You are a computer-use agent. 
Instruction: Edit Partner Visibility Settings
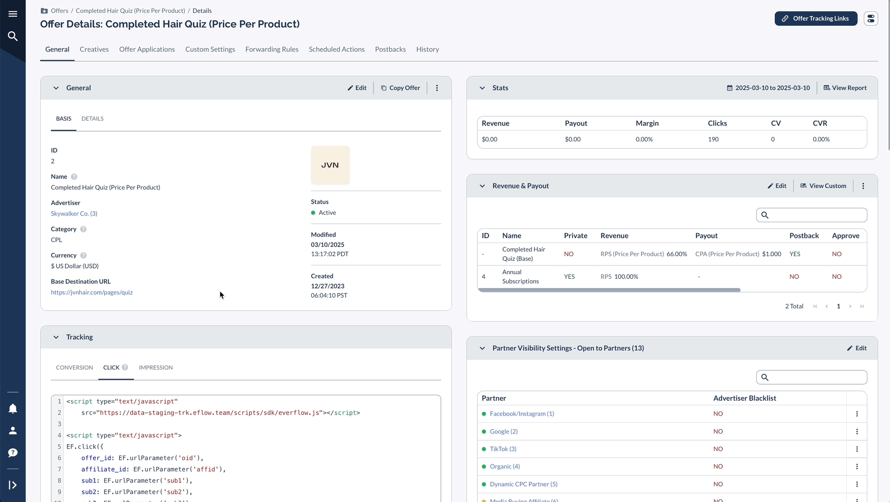point(857,348)
